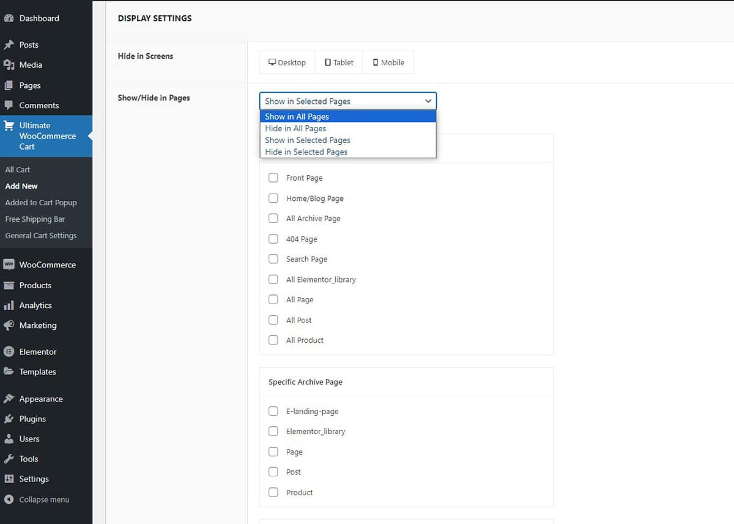734x524 pixels.
Task: Choose Hide in Selected Pages option
Action: click(348, 151)
